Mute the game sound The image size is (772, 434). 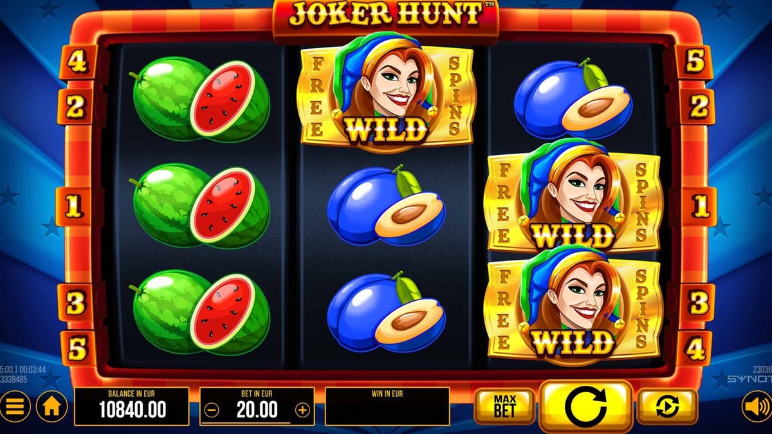point(756,406)
